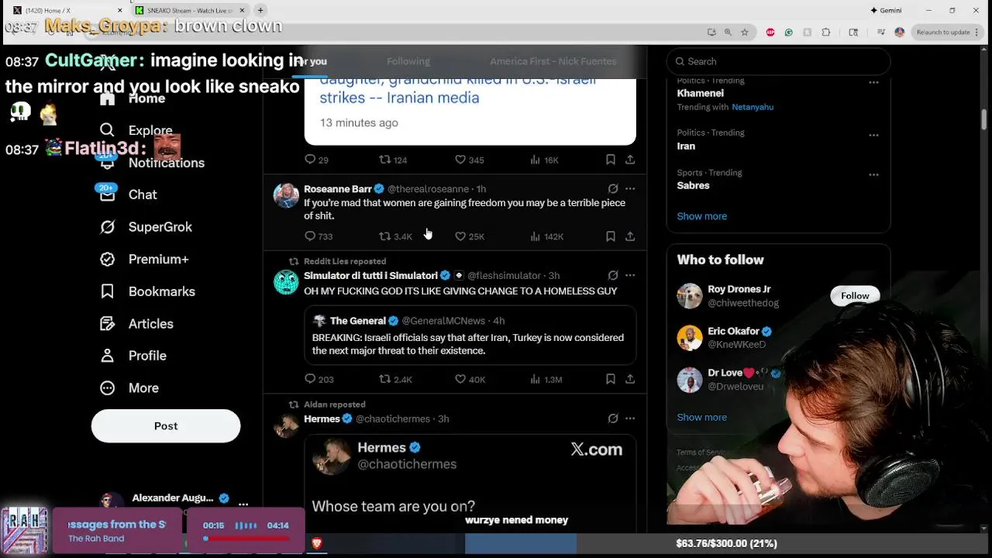
Task: Open more options for the Simulator post
Action: pyautogui.click(x=630, y=275)
